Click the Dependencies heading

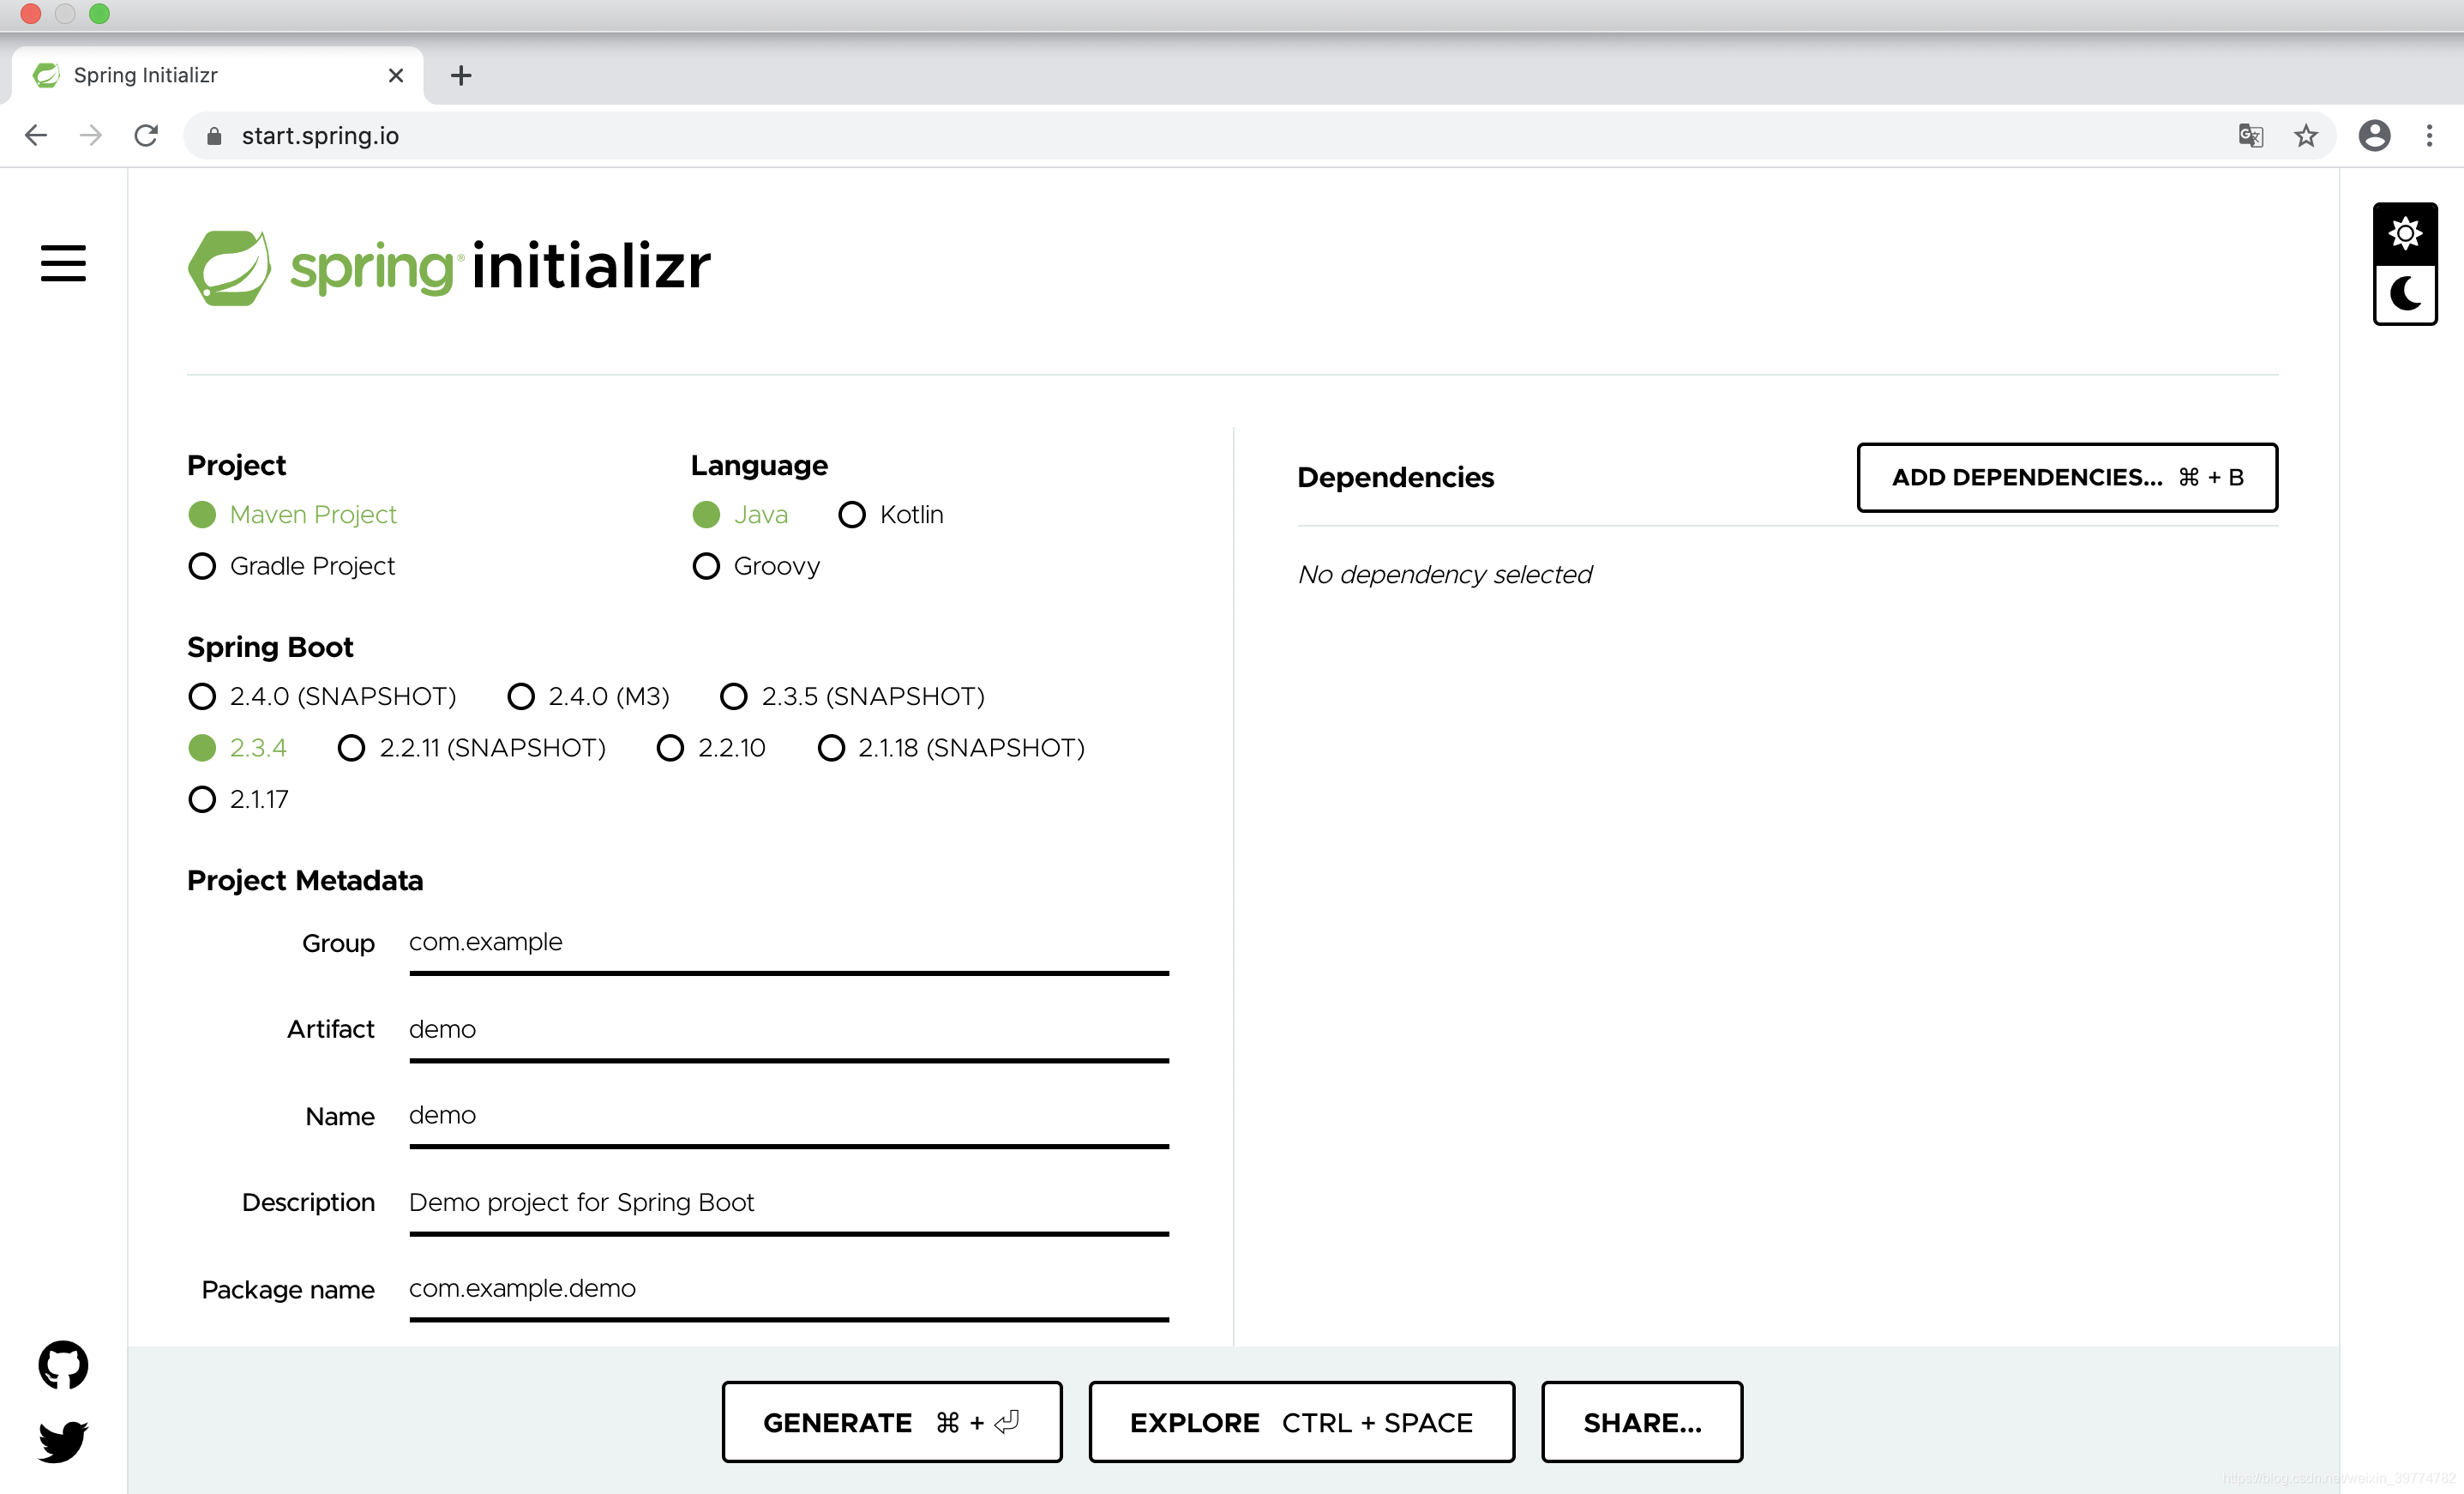coord(1395,478)
